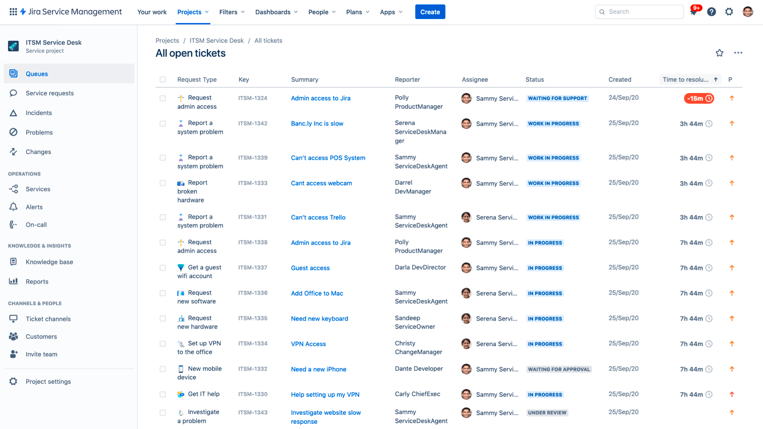The width and height of the screenshot is (763, 429).
Task: Click the Reports sidebar icon
Action: (x=14, y=281)
